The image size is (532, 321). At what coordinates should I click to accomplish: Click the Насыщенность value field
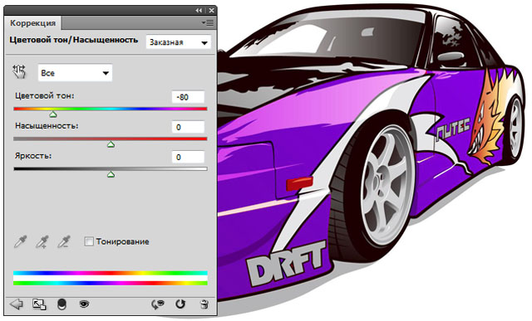pos(188,127)
